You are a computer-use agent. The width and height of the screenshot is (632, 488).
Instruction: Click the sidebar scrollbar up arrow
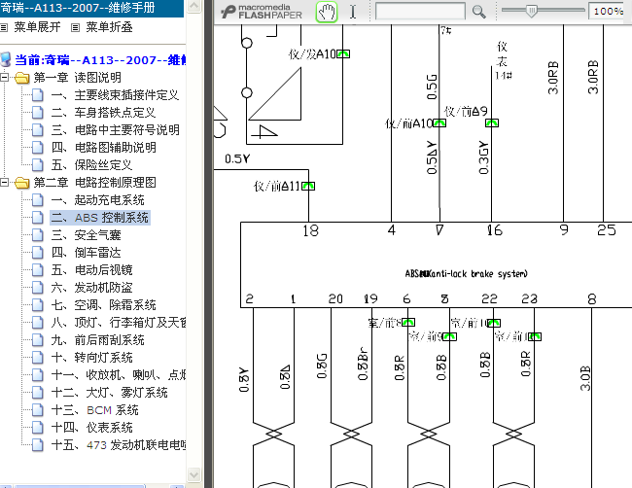click(x=193, y=6)
